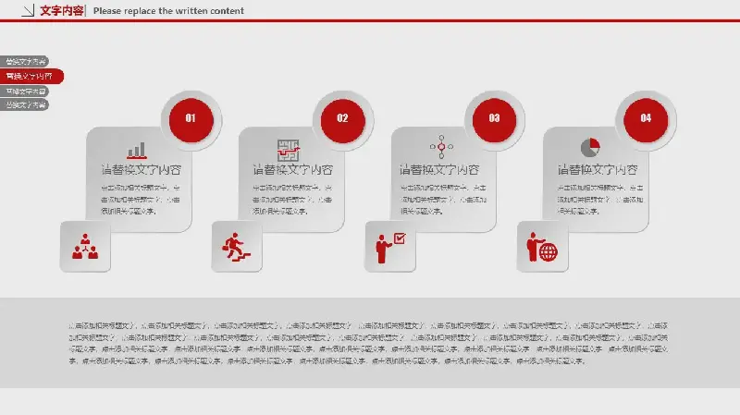Select the team hierarchy people icon
This screenshot has height=415, width=740.
click(85, 247)
